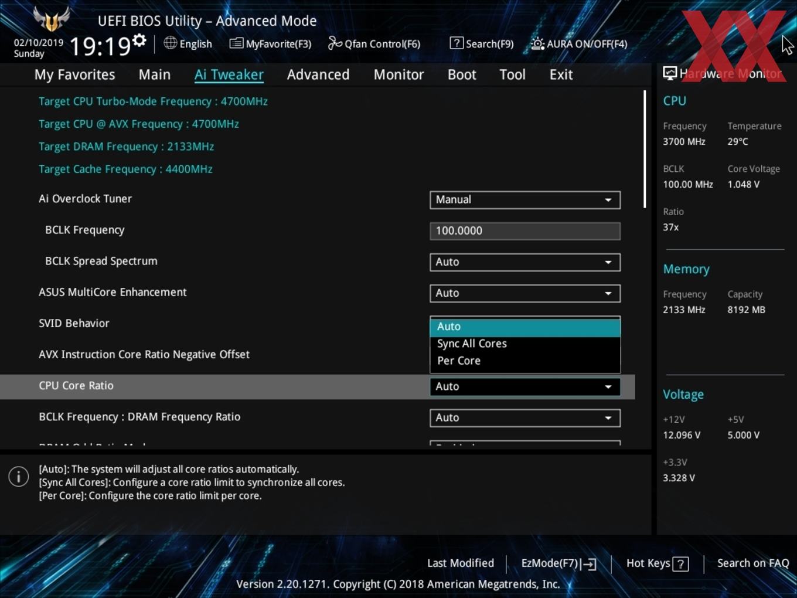The image size is (797, 598).
Task: Open BCLK Frequency : DRAM Frequency Ratio dropdown
Action: click(525, 417)
